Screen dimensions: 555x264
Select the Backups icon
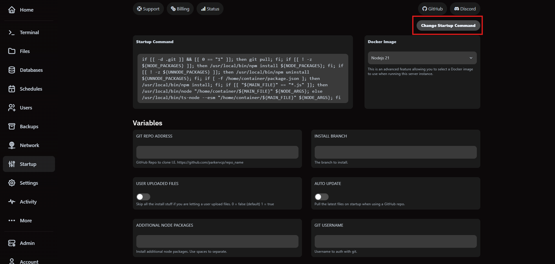(12, 126)
